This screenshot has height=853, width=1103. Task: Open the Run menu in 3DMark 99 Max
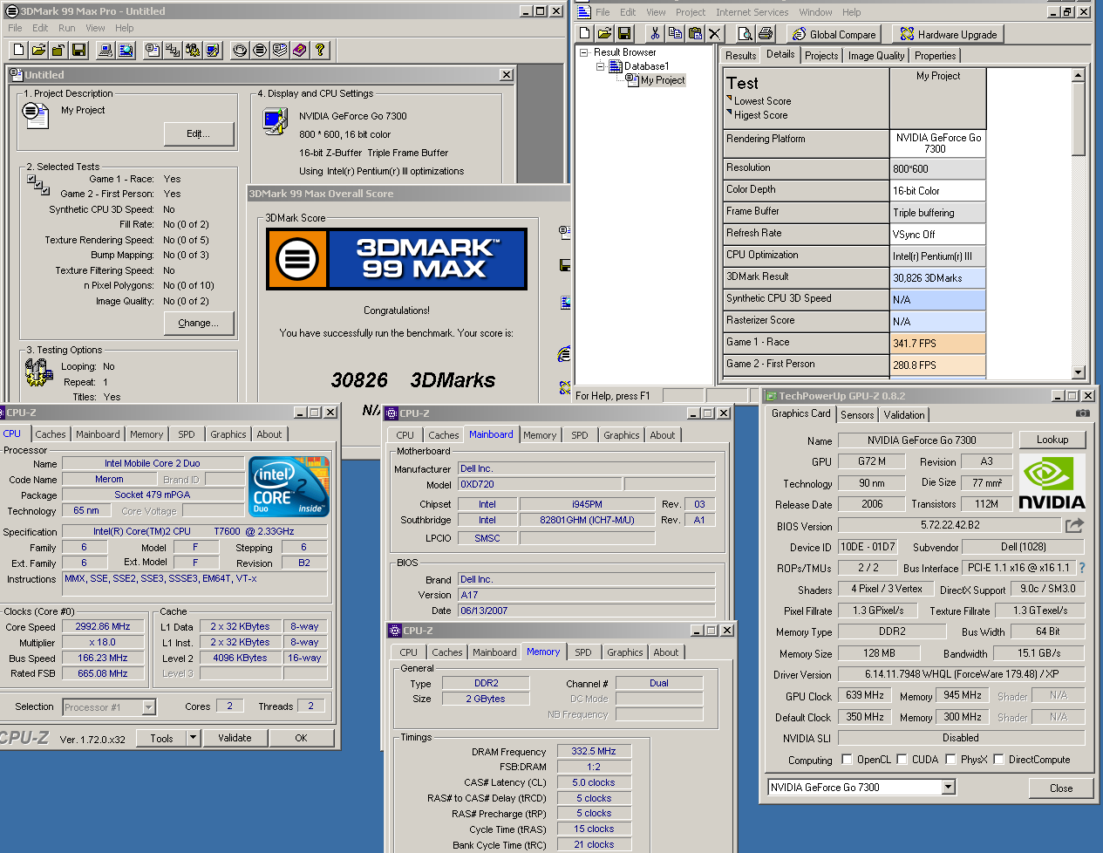67,28
